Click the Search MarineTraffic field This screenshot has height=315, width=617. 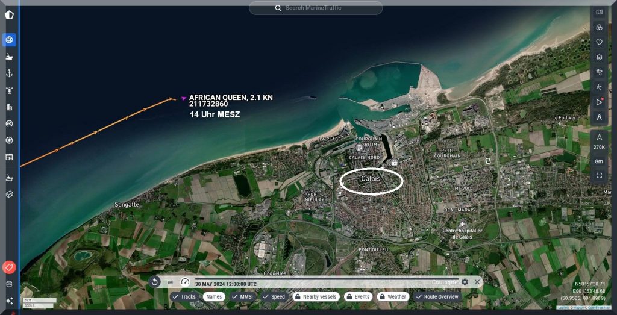coord(315,8)
